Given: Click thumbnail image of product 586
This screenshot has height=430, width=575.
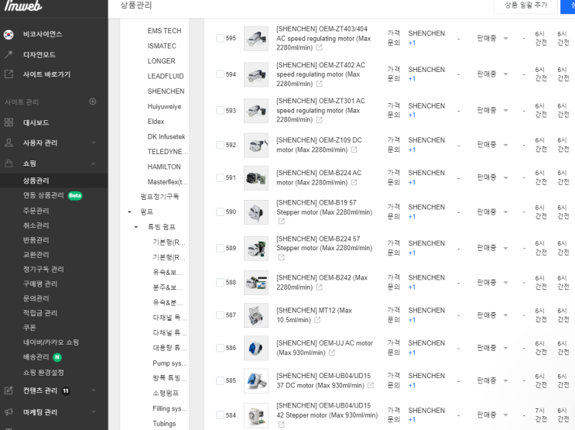Looking at the screenshot, I should coord(256,348).
